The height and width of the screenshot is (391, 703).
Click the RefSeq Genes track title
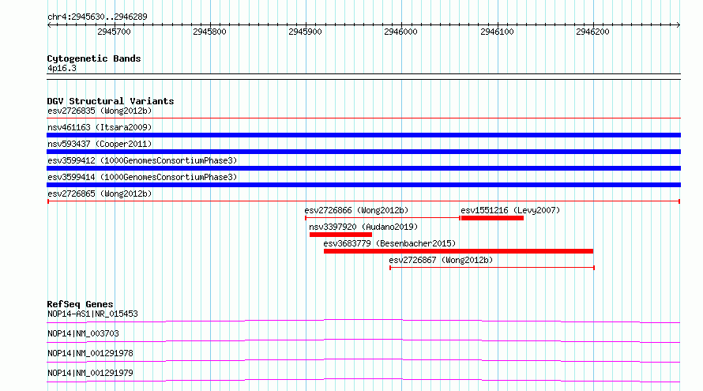pos(80,304)
